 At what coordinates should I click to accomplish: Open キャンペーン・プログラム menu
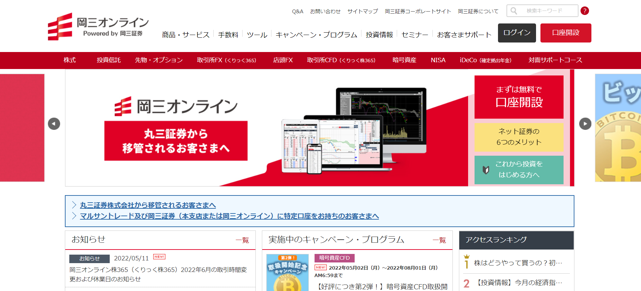(316, 35)
